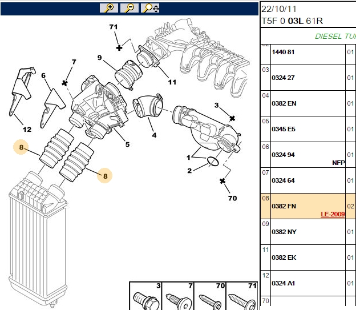The height and width of the screenshot is (310, 356).
Task: Click diagram callout 71 at the top
Action: click(x=114, y=27)
